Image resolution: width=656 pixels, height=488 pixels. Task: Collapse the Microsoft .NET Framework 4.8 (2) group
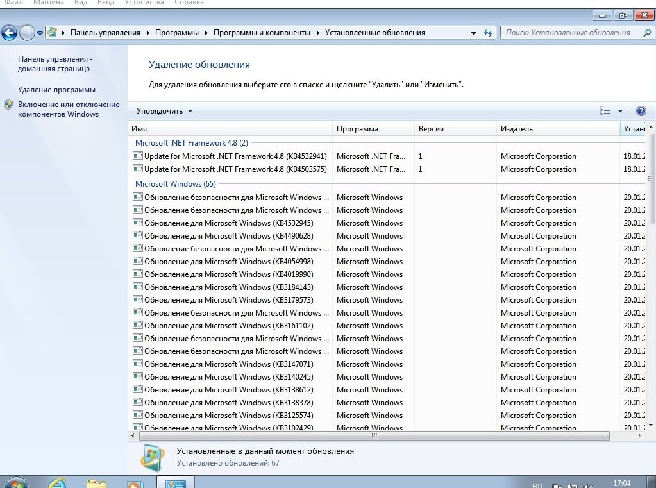(x=192, y=143)
